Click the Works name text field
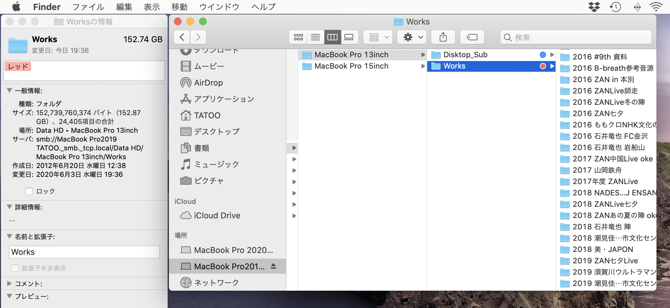Screen dimensions: 670x308 click(84, 252)
